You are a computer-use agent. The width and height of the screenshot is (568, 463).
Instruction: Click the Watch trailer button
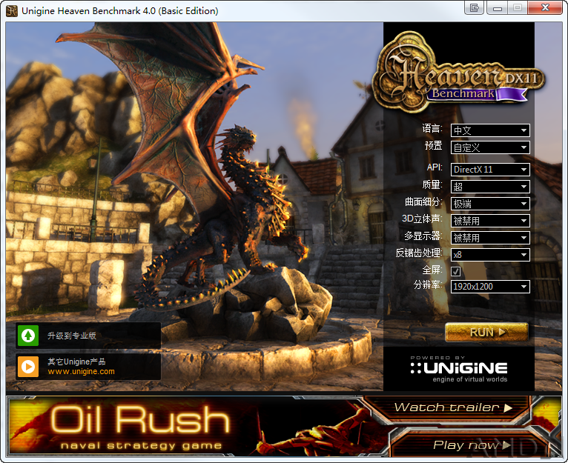click(x=453, y=407)
